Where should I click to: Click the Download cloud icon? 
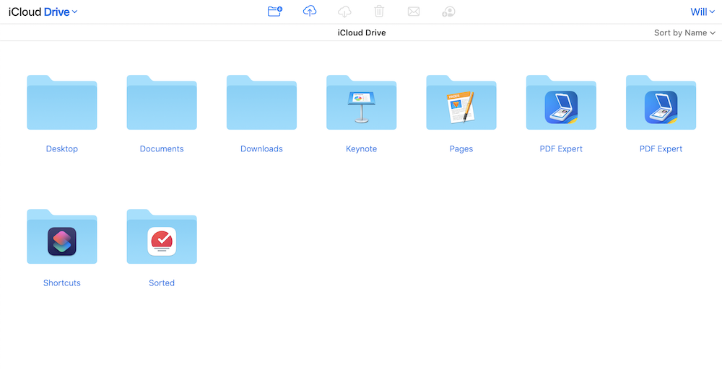click(x=344, y=12)
